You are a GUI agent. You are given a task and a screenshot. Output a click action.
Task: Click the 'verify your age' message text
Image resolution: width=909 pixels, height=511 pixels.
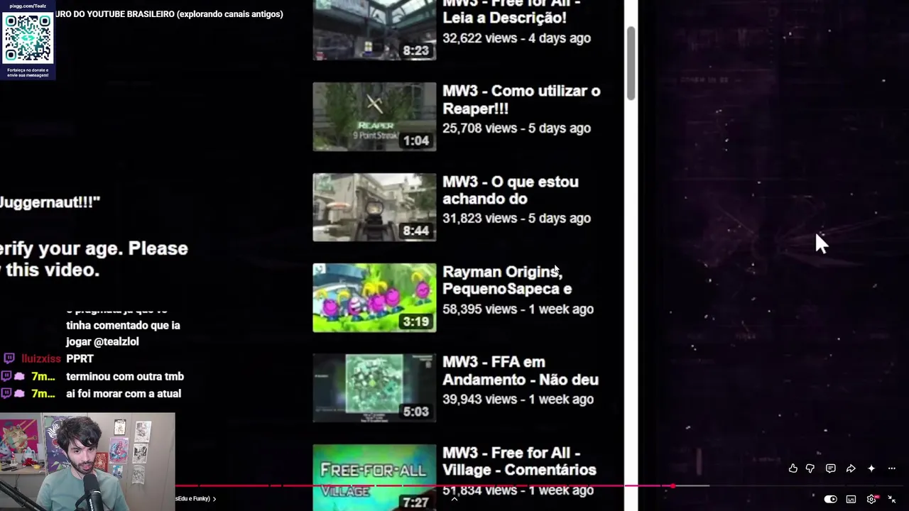pyautogui.click(x=94, y=259)
